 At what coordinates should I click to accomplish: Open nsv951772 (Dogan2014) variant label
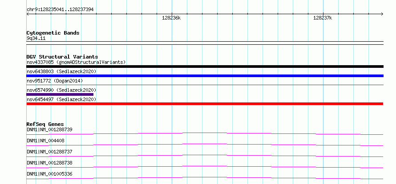tap(55, 81)
